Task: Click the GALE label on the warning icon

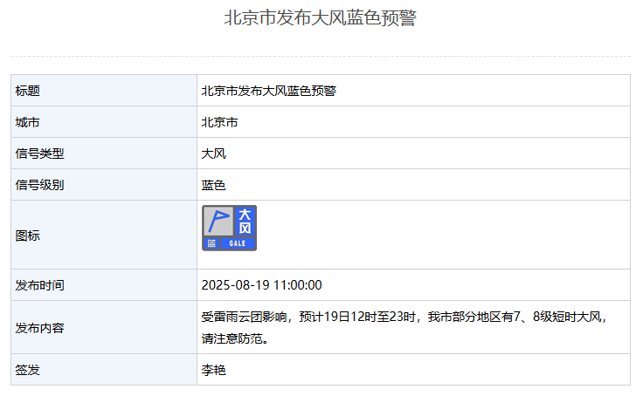Action: pos(238,243)
